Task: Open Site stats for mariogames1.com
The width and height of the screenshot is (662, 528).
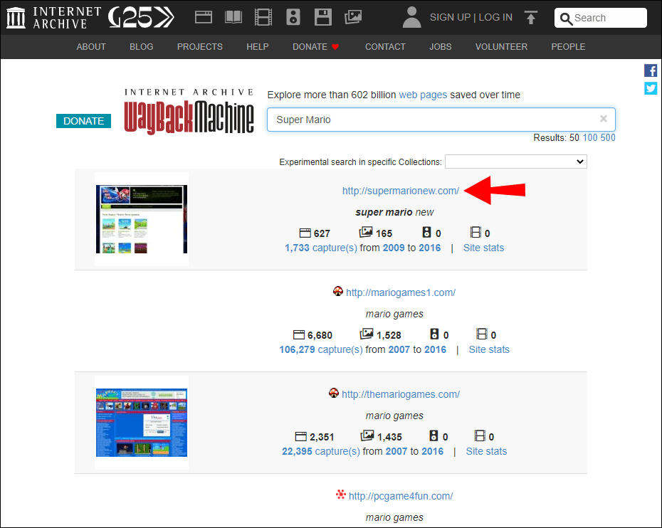Action: pyautogui.click(x=489, y=349)
